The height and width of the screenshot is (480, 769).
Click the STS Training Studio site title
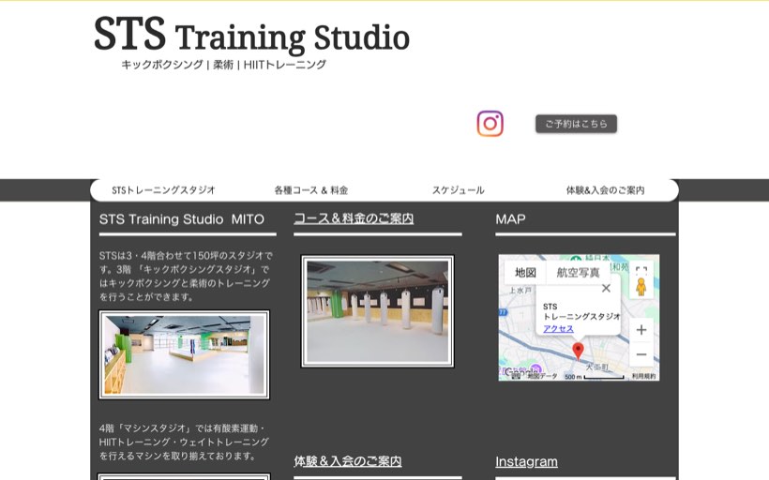(x=251, y=35)
